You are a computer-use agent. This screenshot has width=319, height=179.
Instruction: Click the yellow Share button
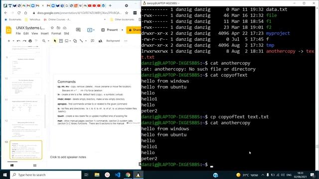click(134, 30)
